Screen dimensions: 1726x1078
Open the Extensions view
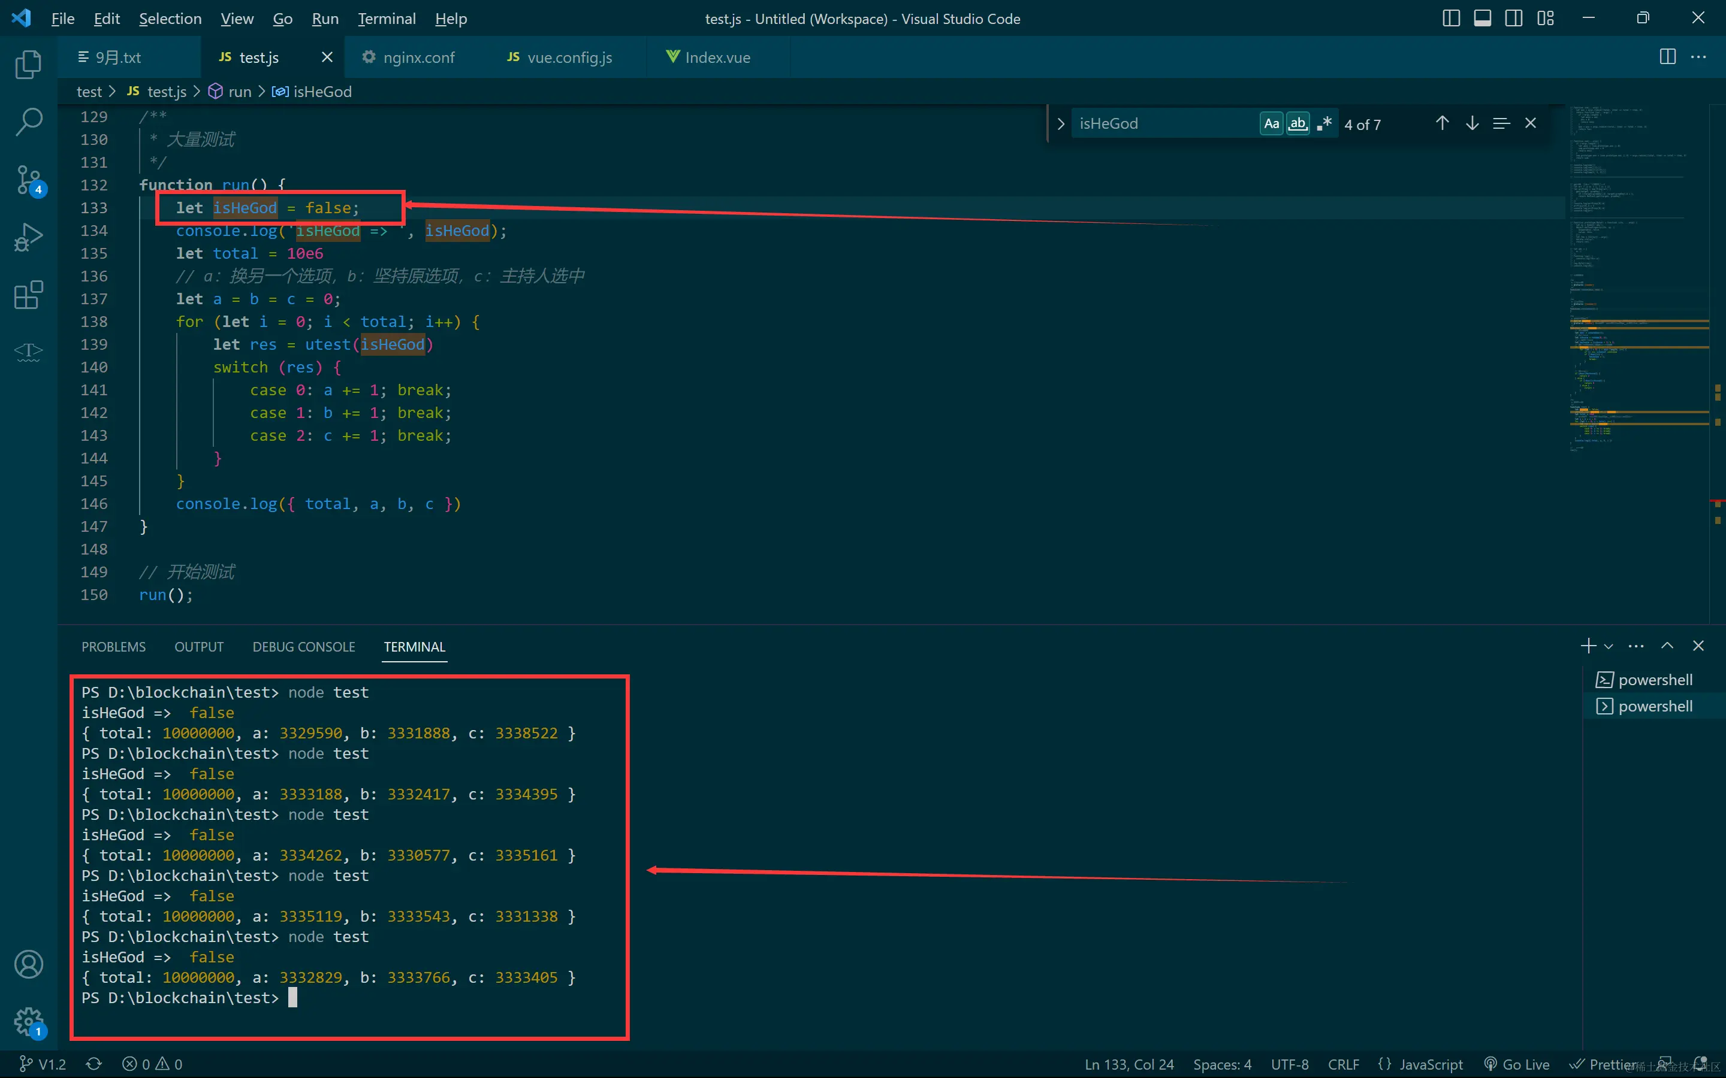(29, 295)
